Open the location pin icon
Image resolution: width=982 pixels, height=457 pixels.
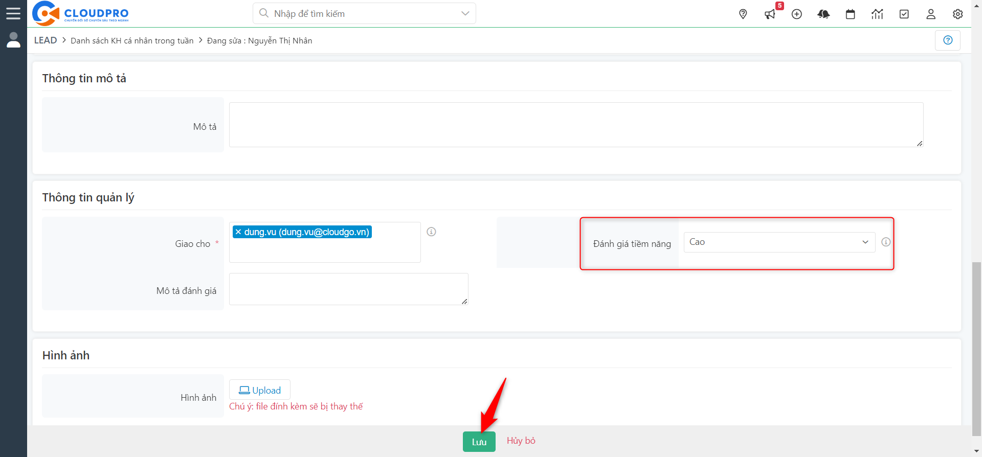click(743, 14)
